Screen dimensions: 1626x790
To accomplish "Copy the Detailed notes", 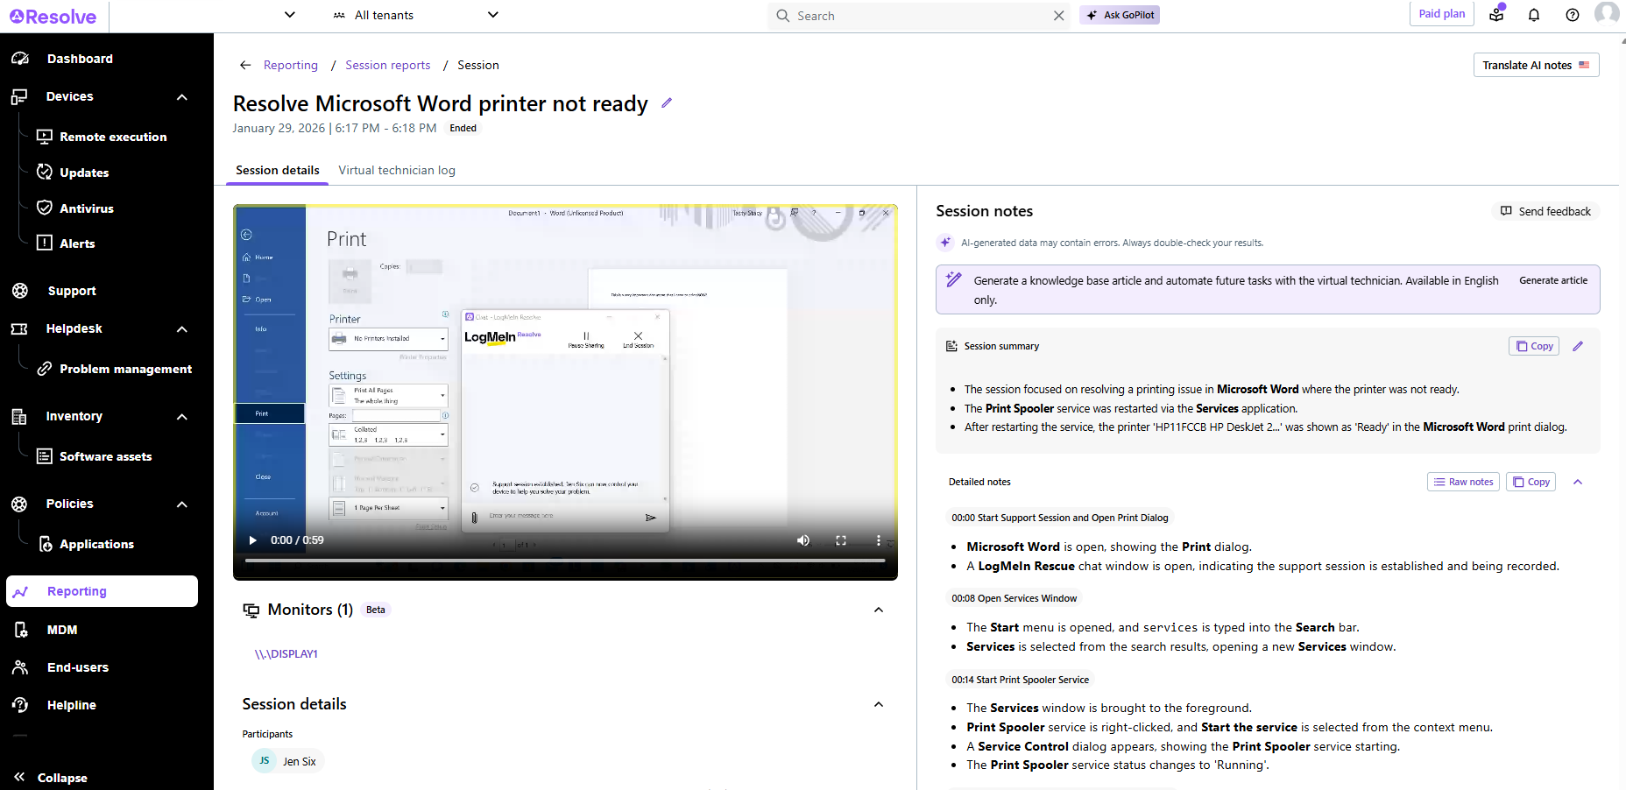I will (1531, 482).
